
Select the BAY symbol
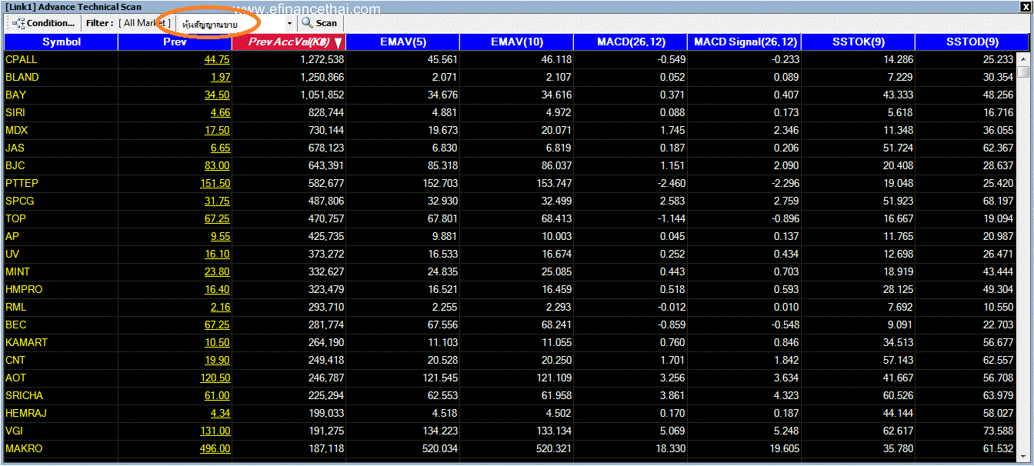tap(15, 95)
